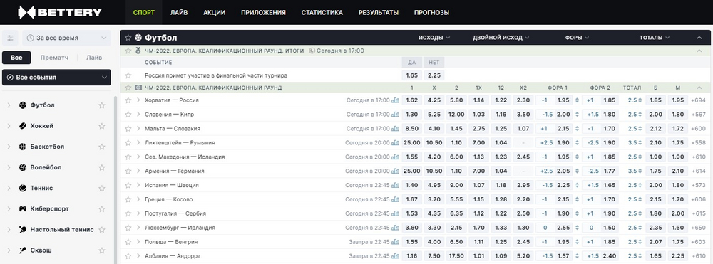
Task: Click football ball icon in sidebar
Action: tap(23, 105)
